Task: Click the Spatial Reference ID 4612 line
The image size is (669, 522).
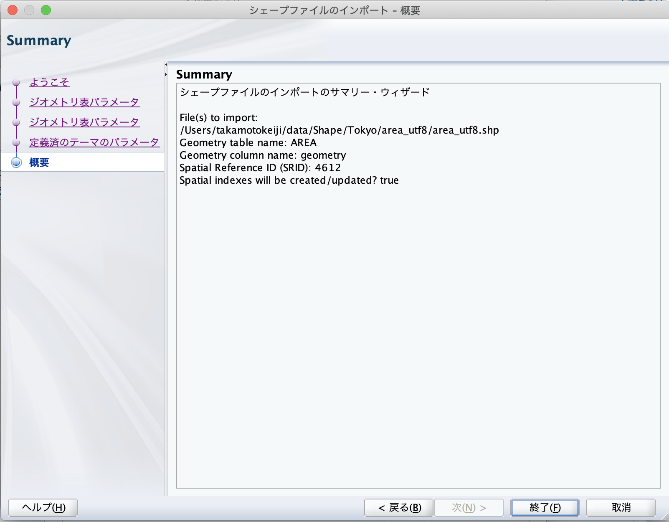Action: click(x=260, y=168)
